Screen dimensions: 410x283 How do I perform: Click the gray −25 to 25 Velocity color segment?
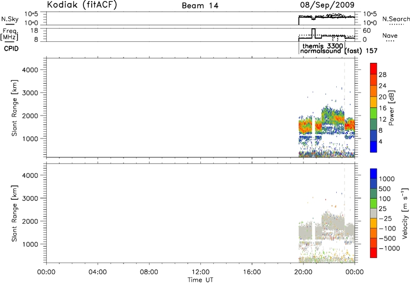[x=374, y=214]
